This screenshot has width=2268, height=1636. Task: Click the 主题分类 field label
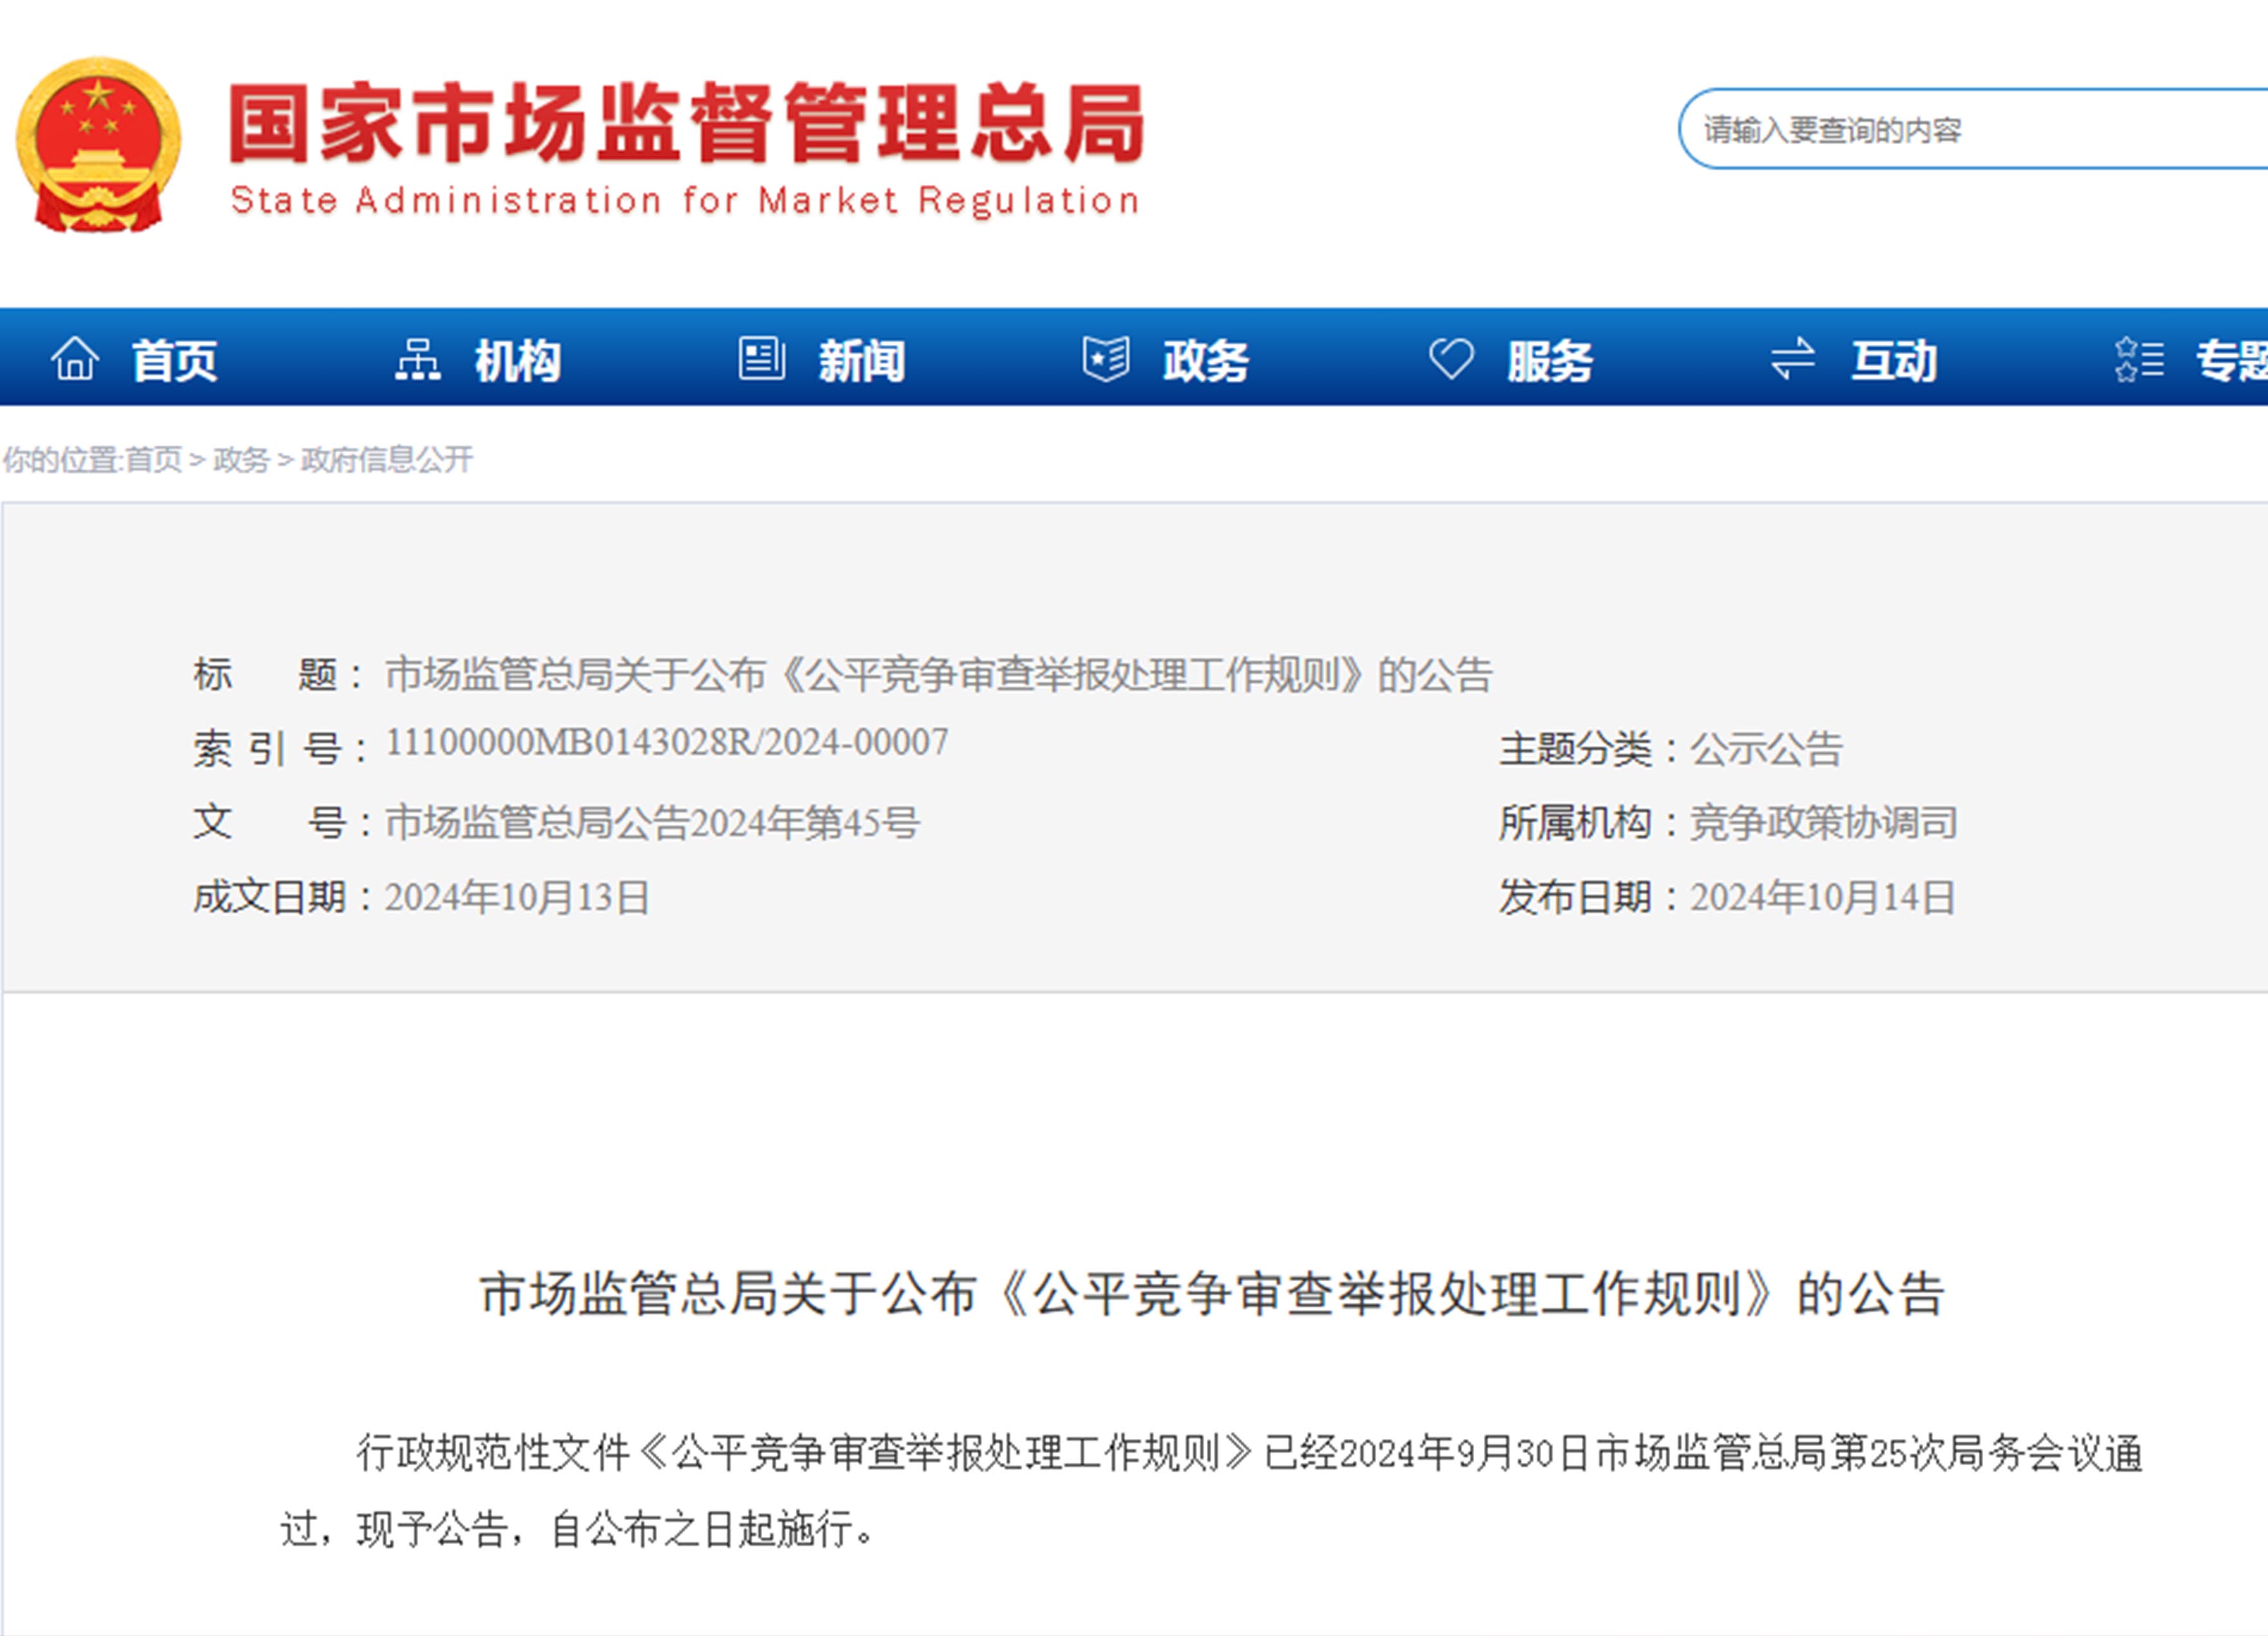(1588, 748)
